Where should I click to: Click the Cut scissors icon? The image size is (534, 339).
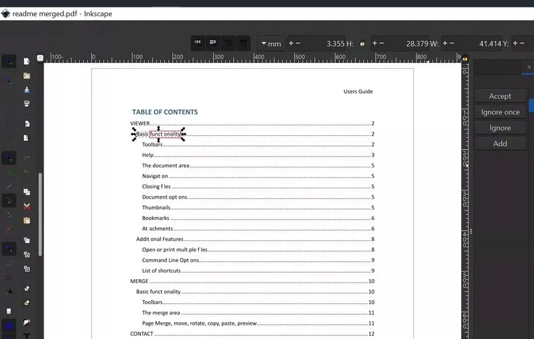click(x=27, y=207)
